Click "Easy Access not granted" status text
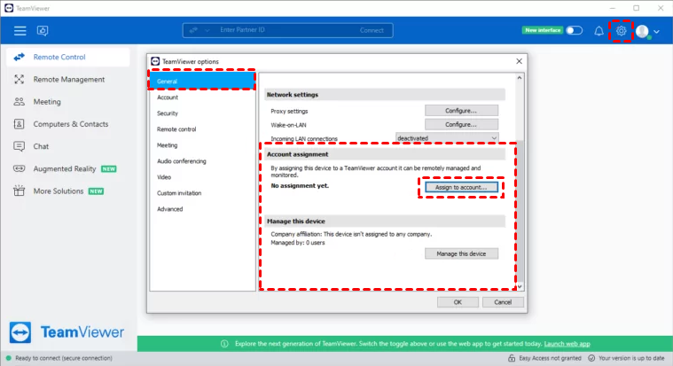This screenshot has height=366, width=673. tap(550, 358)
